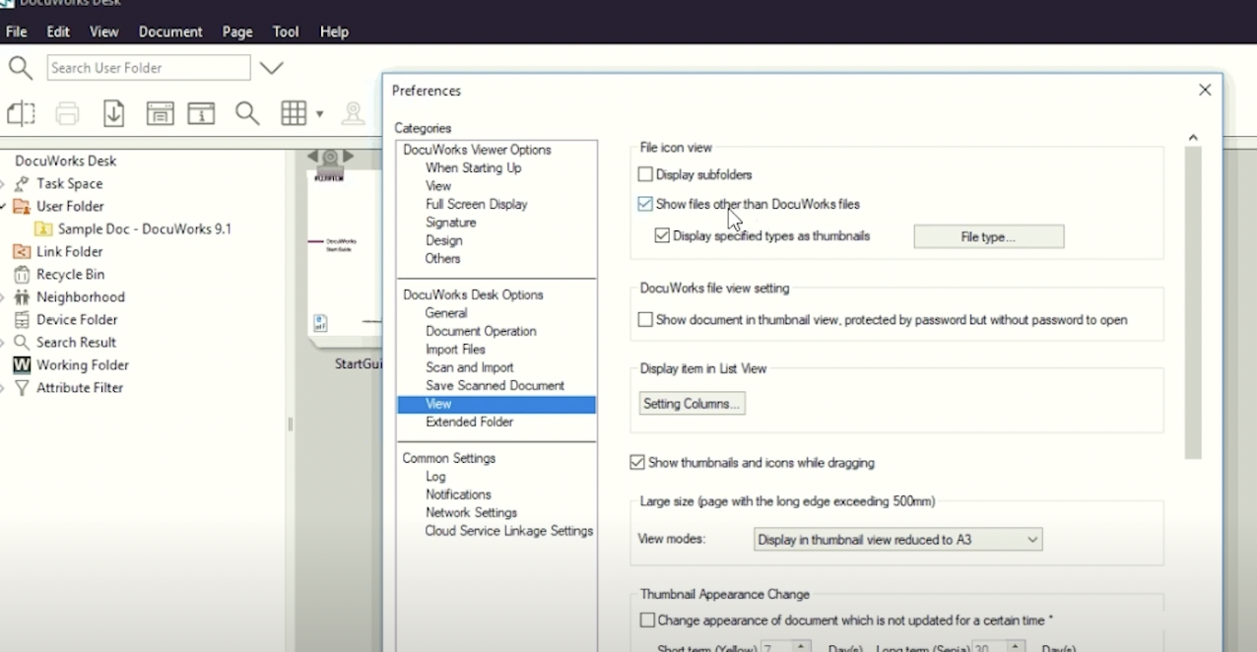The width and height of the screenshot is (1257, 652).
Task: Disable Show thumbnails and icons while dragging
Action: click(637, 463)
